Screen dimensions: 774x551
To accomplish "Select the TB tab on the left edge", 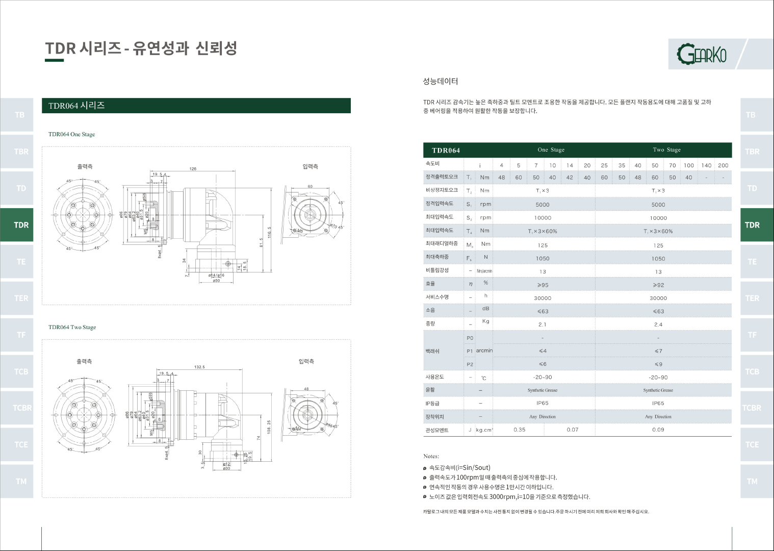I will tap(16, 115).
